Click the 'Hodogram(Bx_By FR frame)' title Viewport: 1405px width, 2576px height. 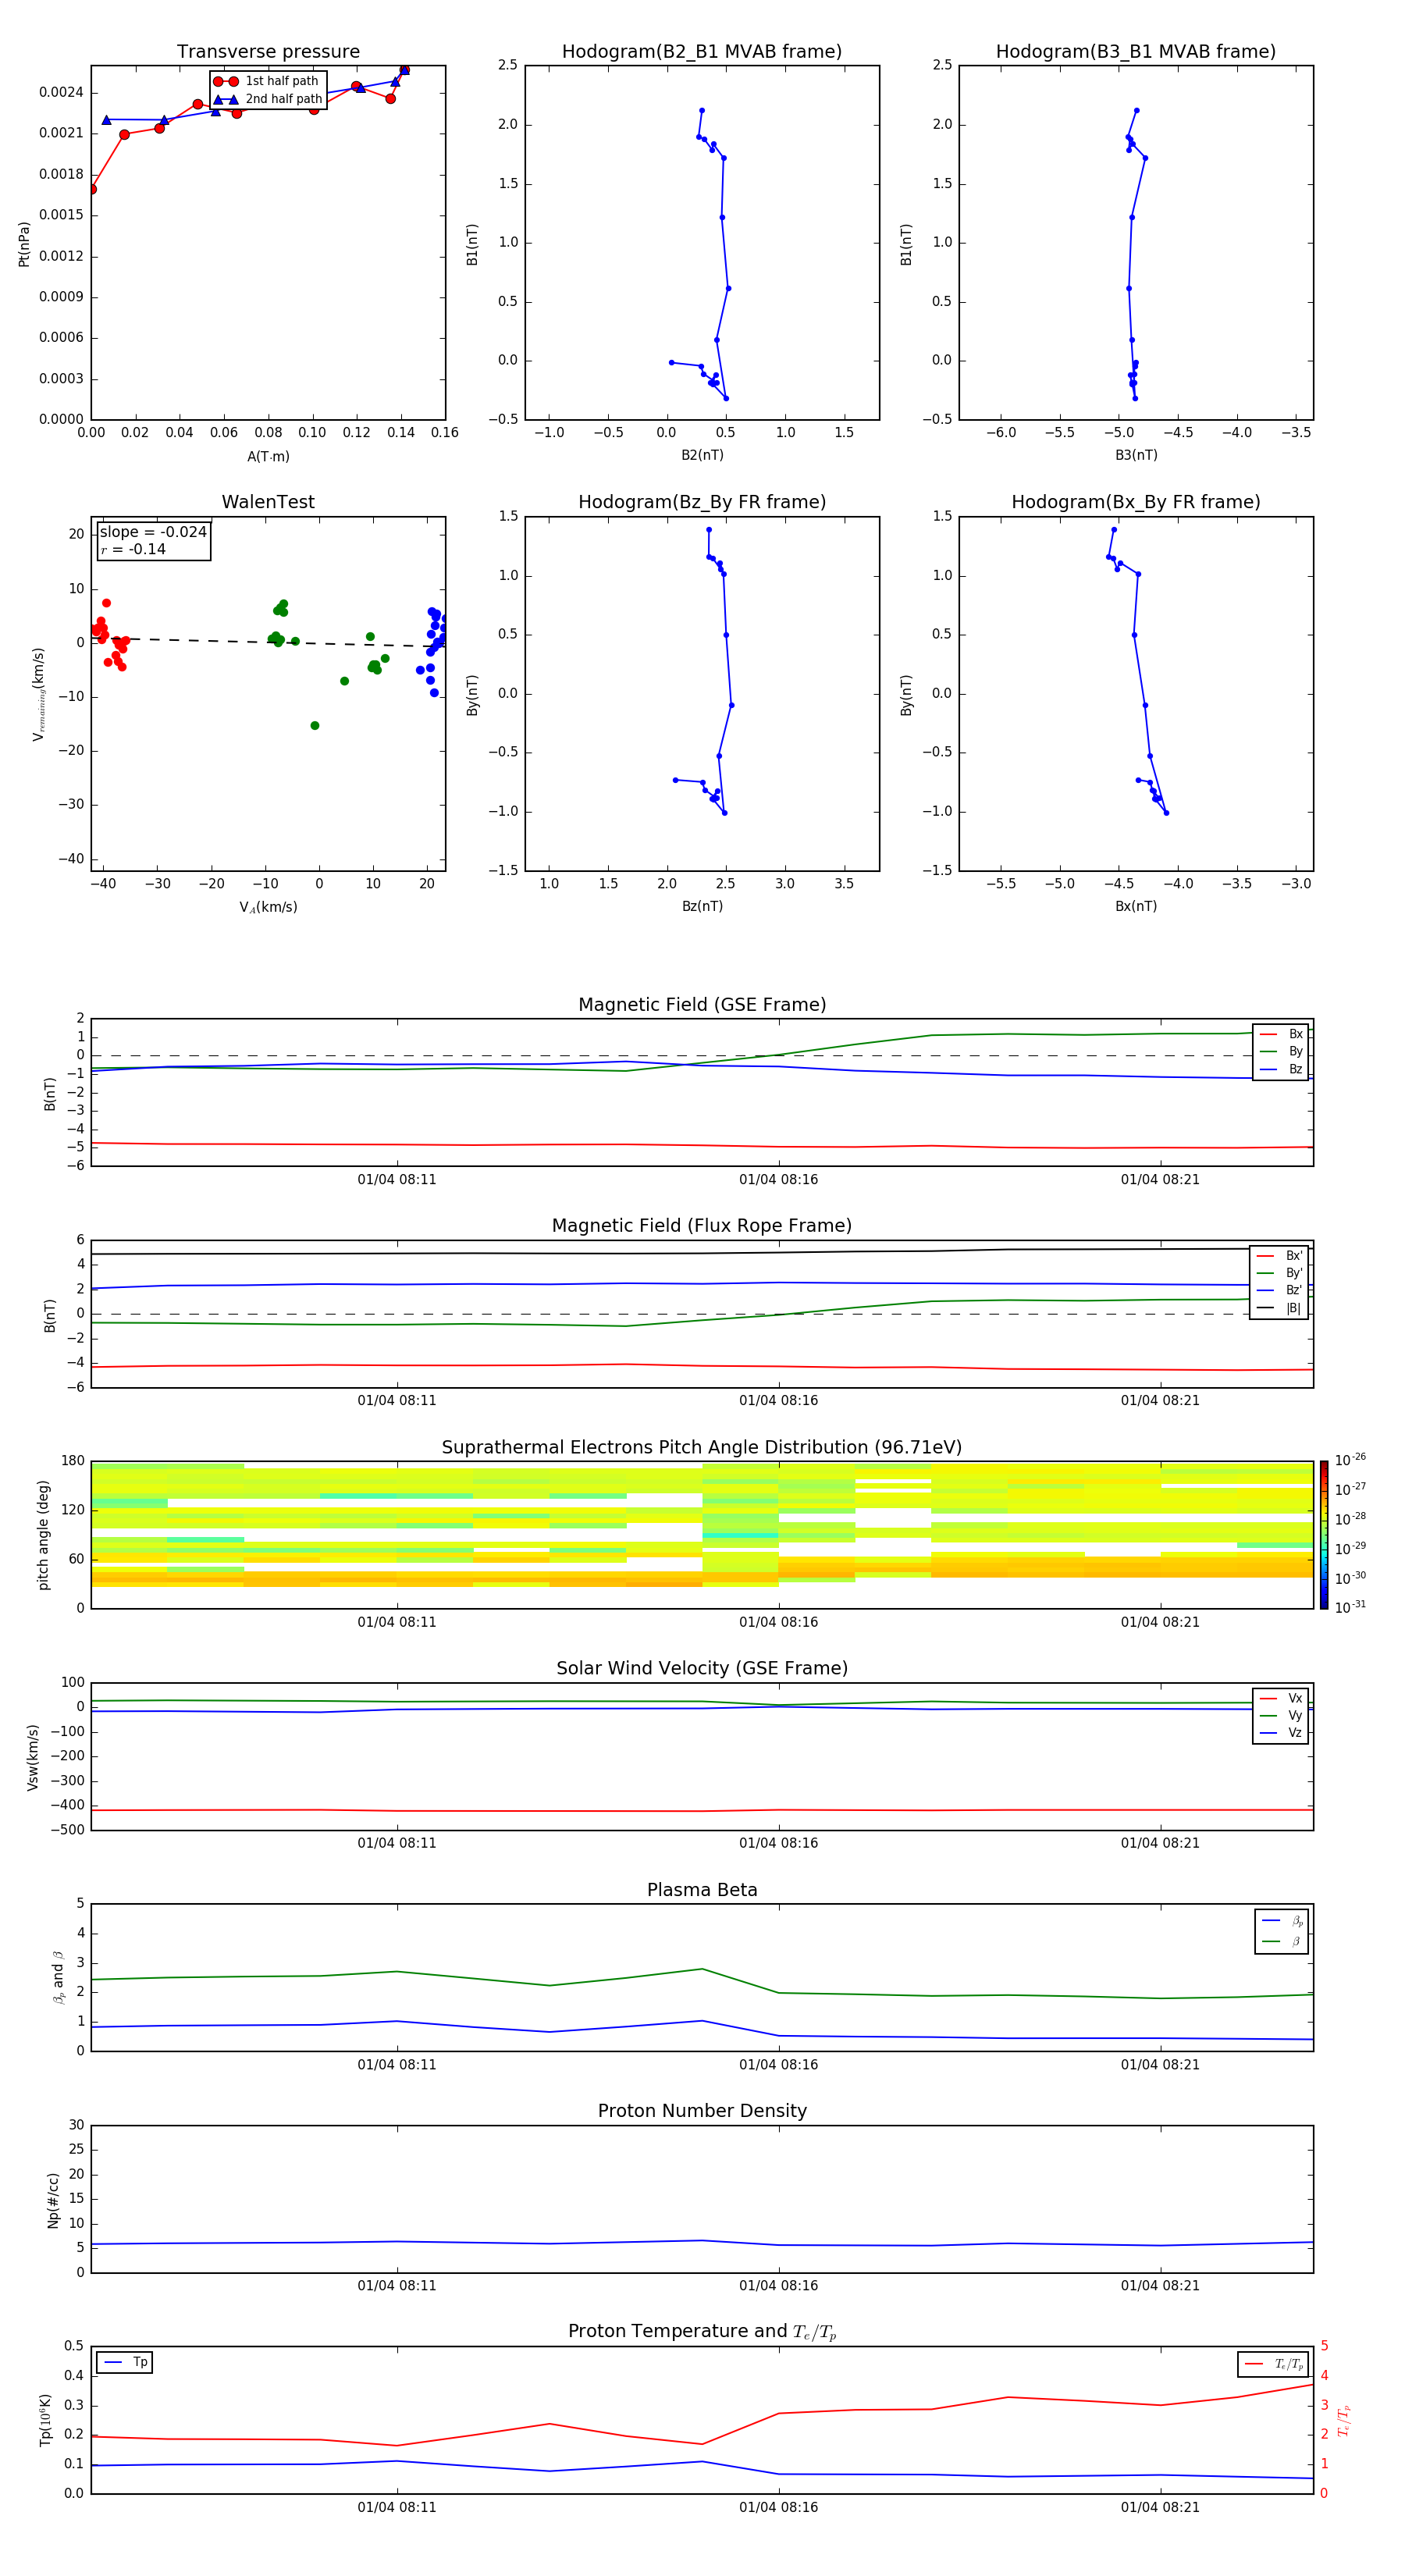[1136, 502]
